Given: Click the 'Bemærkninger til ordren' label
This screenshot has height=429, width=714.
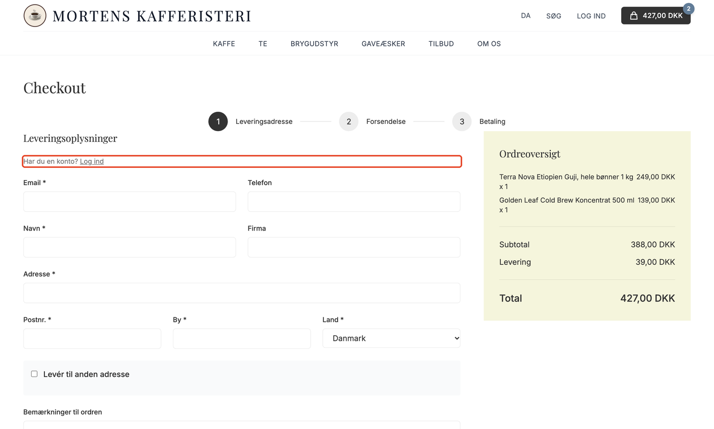Looking at the screenshot, I should pyautogui.click(x=63, y=412).
